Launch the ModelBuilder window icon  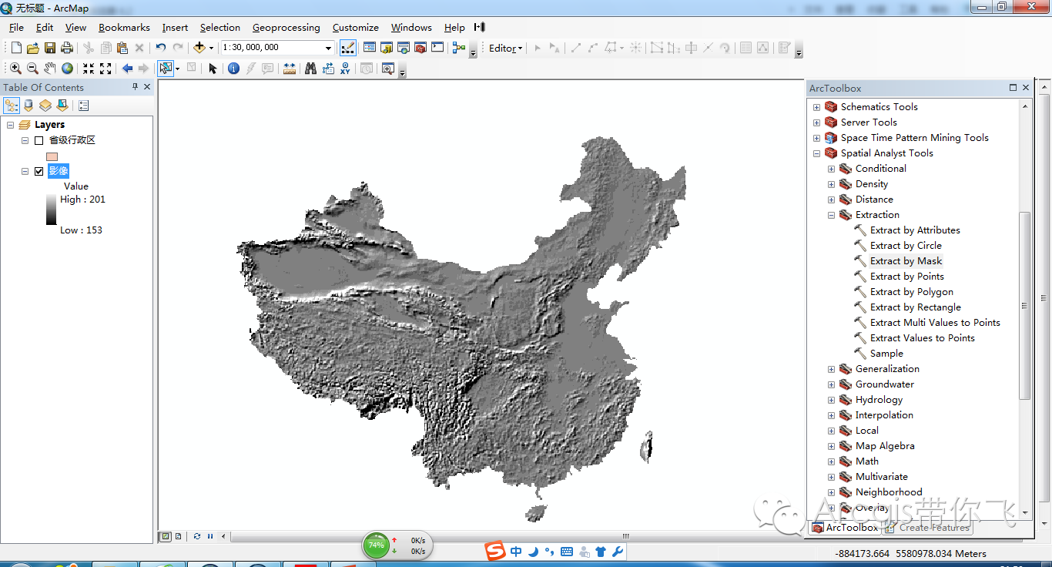coord(459,48)
